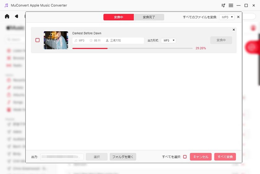
Task: Maximize the MuConvert window
Action: click(246, 6)
